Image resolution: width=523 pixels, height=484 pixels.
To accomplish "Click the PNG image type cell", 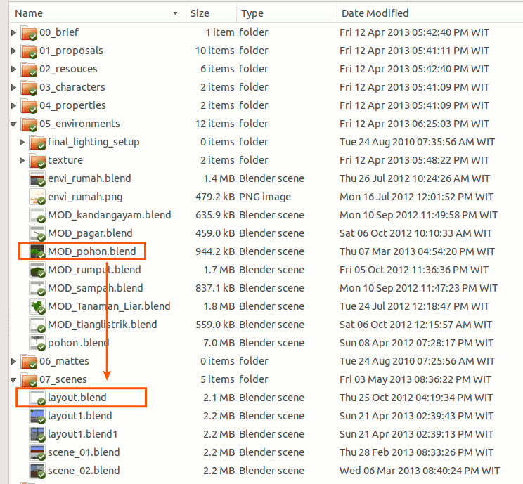I will pos(265,197).
